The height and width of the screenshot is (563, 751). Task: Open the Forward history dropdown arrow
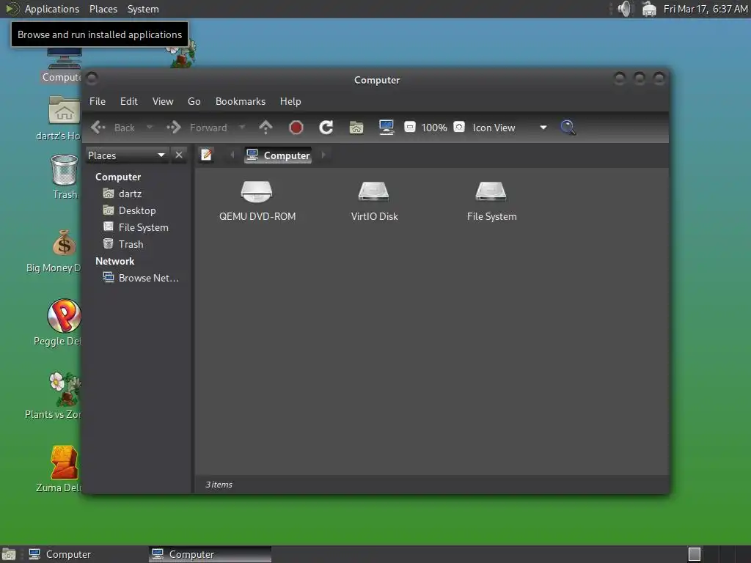[242, 128]
